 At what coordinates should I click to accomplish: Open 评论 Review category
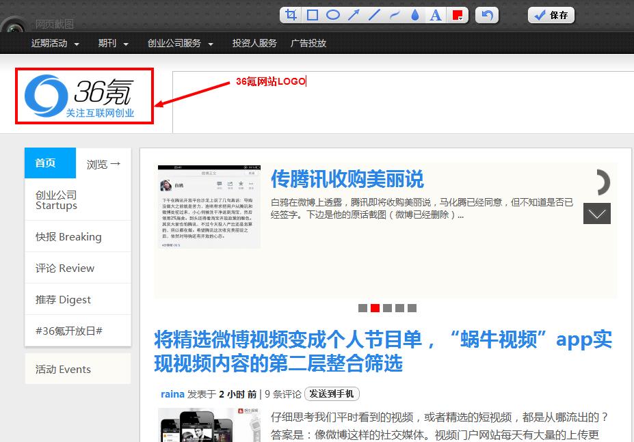pos(78,268)
